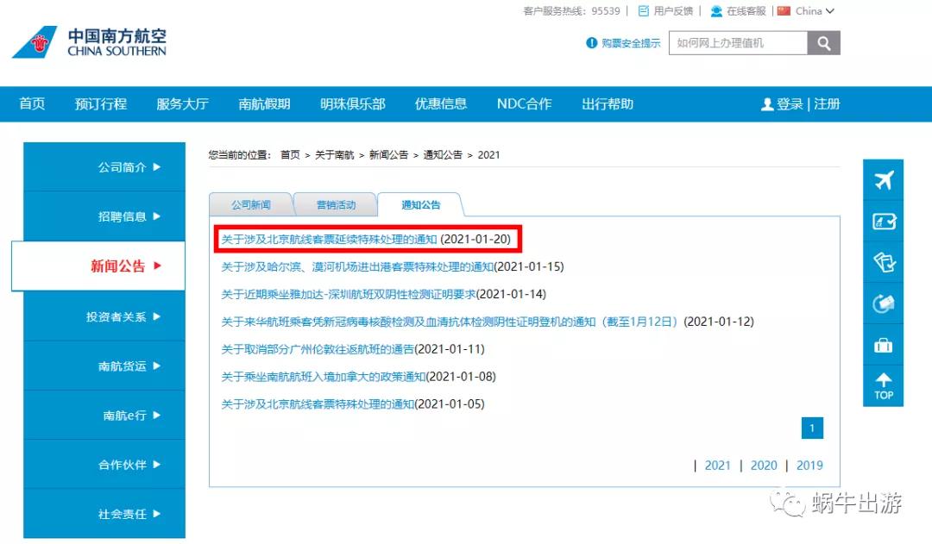
Task: Switch to the 公司新闻 tab
Action: 249,204
